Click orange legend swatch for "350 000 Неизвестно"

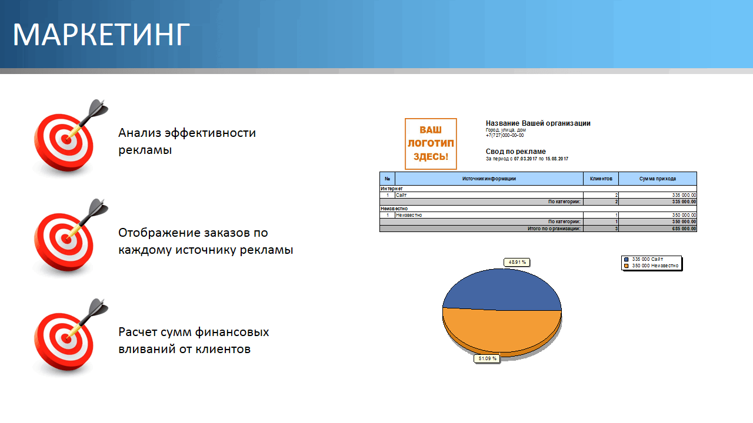[x=627, y=266]
